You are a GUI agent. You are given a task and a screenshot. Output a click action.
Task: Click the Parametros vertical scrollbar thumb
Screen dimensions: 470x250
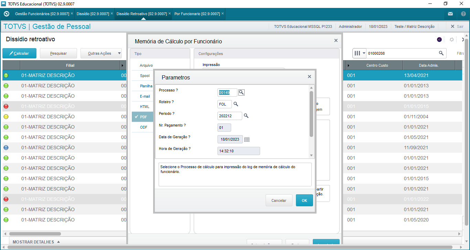pyautogui.click(x=311, y=114)
